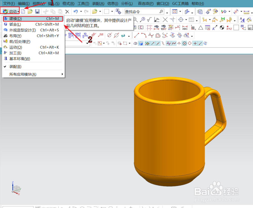This screenshot has height=208, width=253.
Task: Click the object information icon
Action: pos(118,11)
